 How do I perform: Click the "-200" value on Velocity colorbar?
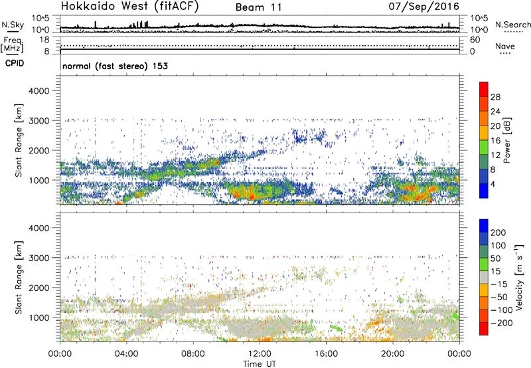501,323
